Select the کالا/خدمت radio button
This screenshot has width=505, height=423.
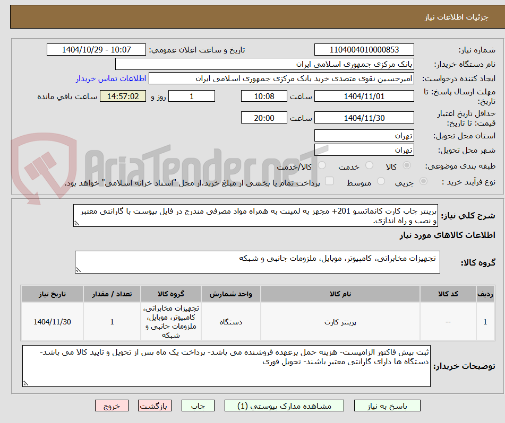(x=322, y=165)
